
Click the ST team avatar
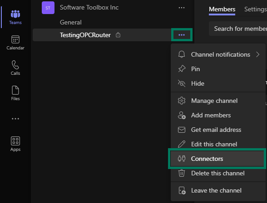click(x=48, y=8)
